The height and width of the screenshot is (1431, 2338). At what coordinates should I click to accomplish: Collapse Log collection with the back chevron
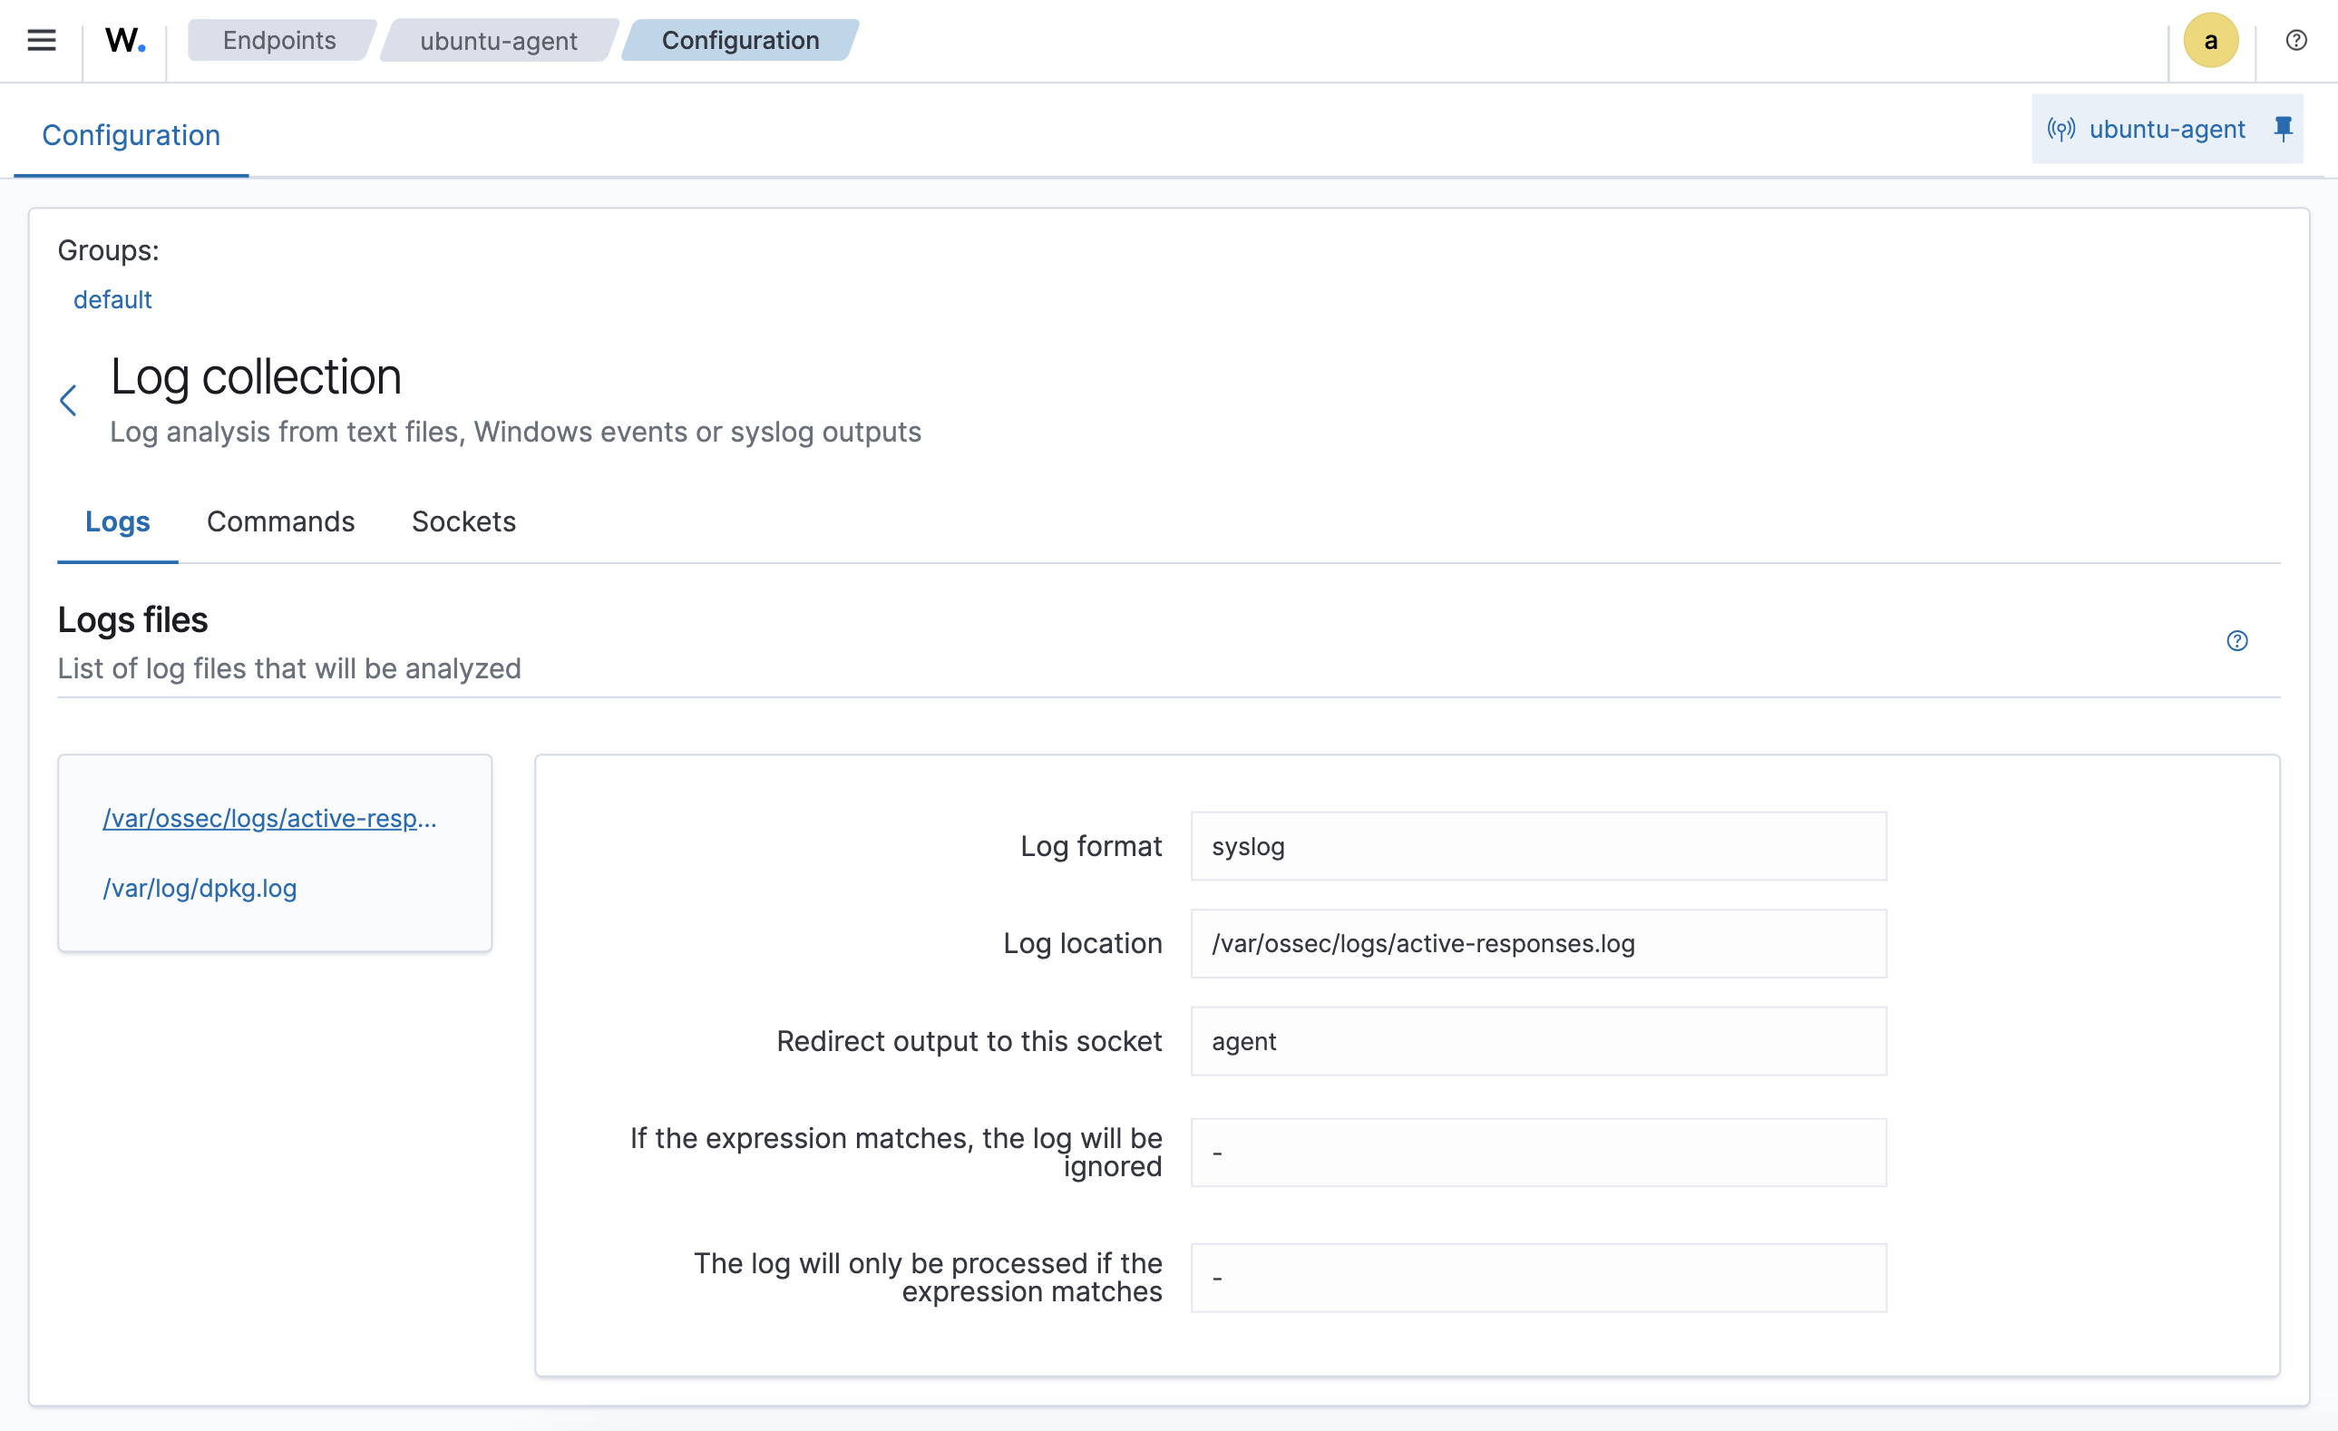(x=68, y=400)
